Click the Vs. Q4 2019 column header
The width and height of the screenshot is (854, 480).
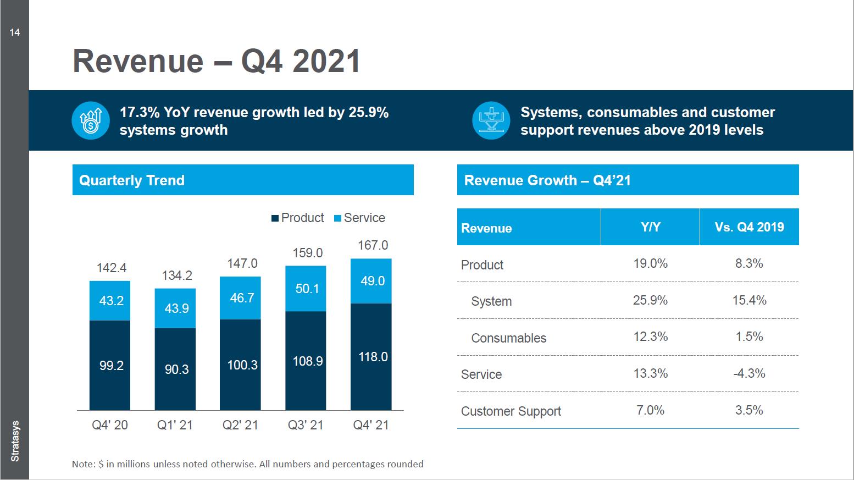tap(749, 227)
